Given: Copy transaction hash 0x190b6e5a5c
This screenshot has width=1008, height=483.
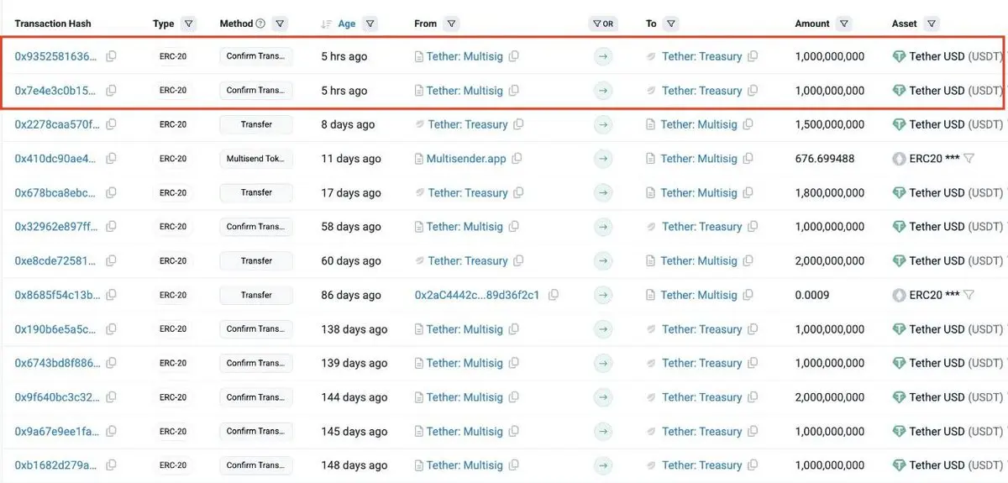Looking at the screenshot, I should (x=111, y=329).
